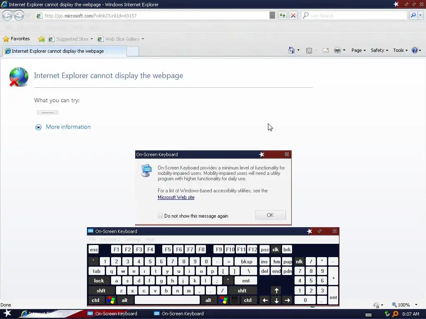The height and width of the screenshot is (319, 426).
Task: Click the space bar key
Action: tap(167, 300)
